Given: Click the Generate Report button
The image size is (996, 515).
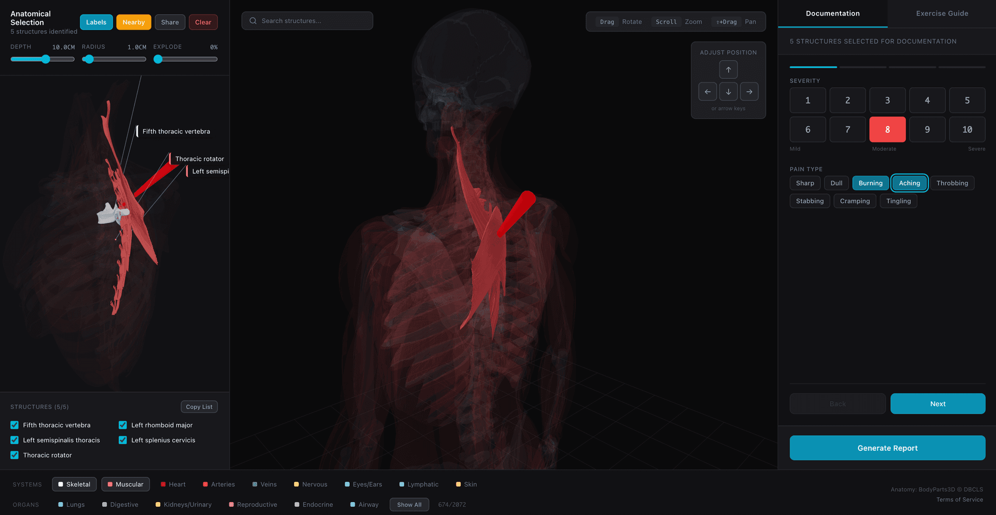Looking at the screenshot, I should [887, 448].
